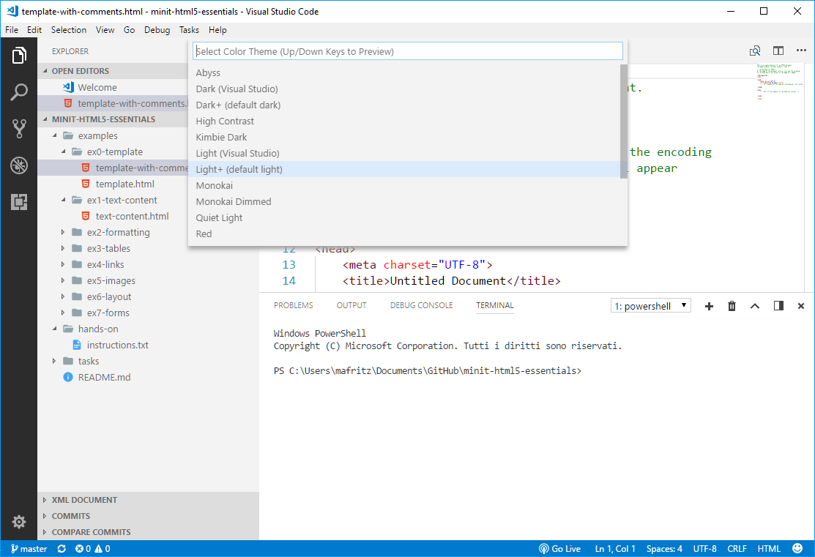Switch to the PROBLEMS tab

293,305
